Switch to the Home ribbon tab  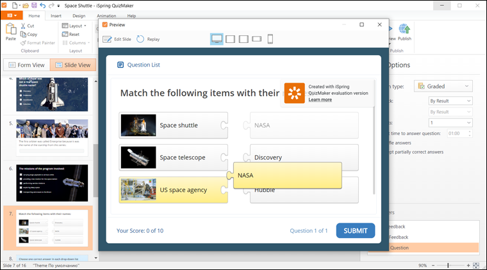pos(34,16)
